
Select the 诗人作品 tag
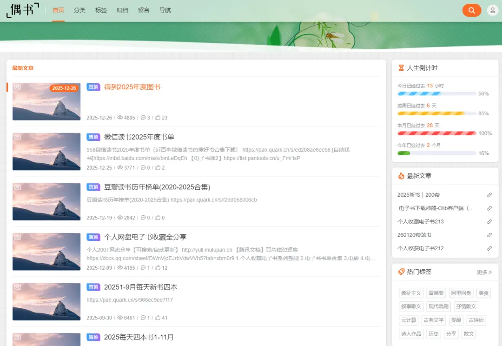click(411, 334)
